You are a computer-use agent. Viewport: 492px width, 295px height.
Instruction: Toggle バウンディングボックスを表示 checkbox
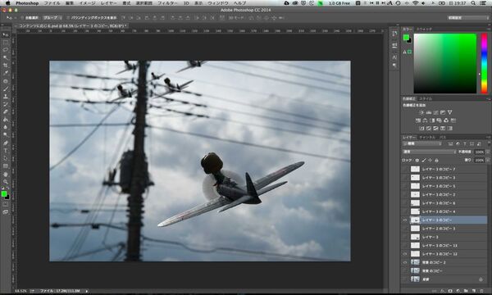[68, 18]
